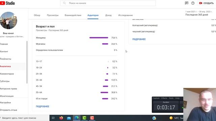Click the YouTube Studio logo
The width and height of the screenshot is (216, 121).
click(7, 3)
